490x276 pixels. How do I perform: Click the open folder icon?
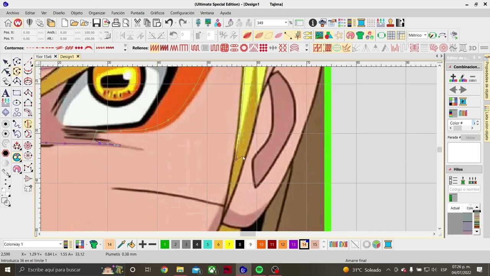(x=74, y=23)
